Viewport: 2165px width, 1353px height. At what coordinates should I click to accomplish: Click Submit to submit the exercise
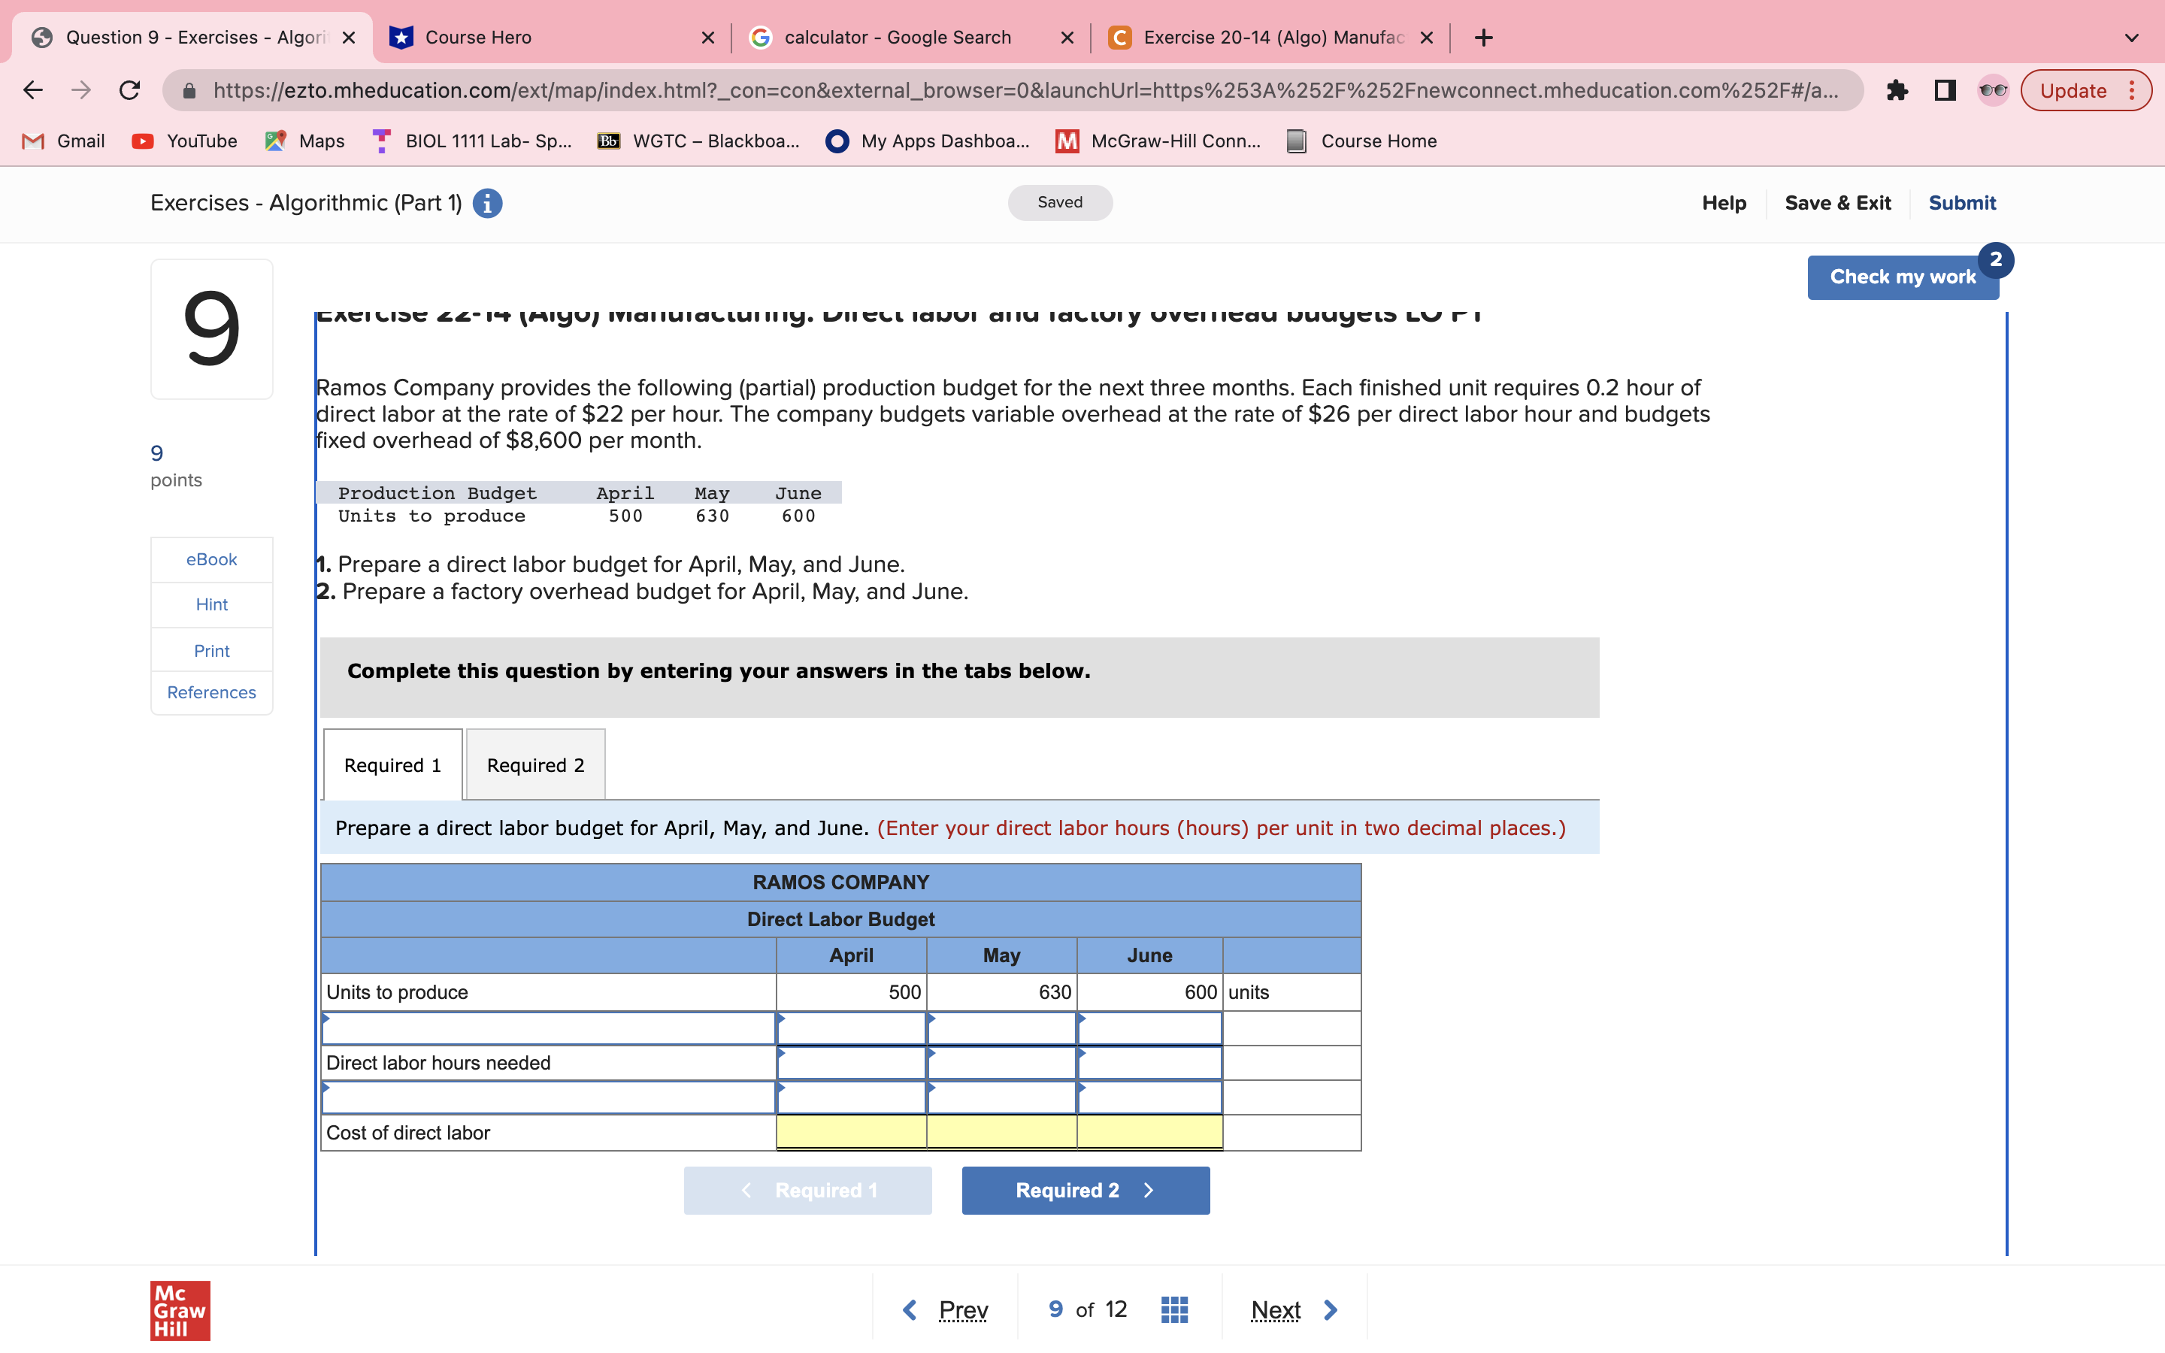1961,202
